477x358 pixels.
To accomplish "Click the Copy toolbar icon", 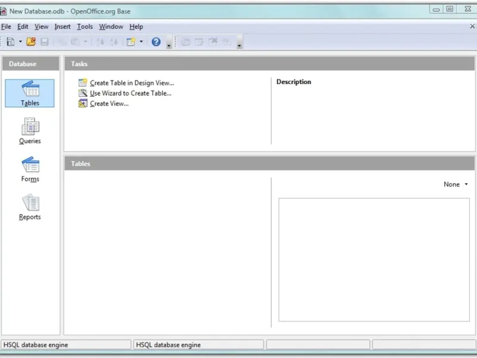I will pos(62,42).
